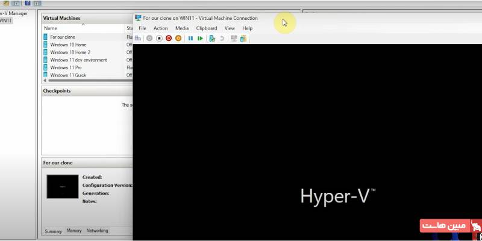The image size is (482, 241).
Task: Open the File menu
Action: 142,28
